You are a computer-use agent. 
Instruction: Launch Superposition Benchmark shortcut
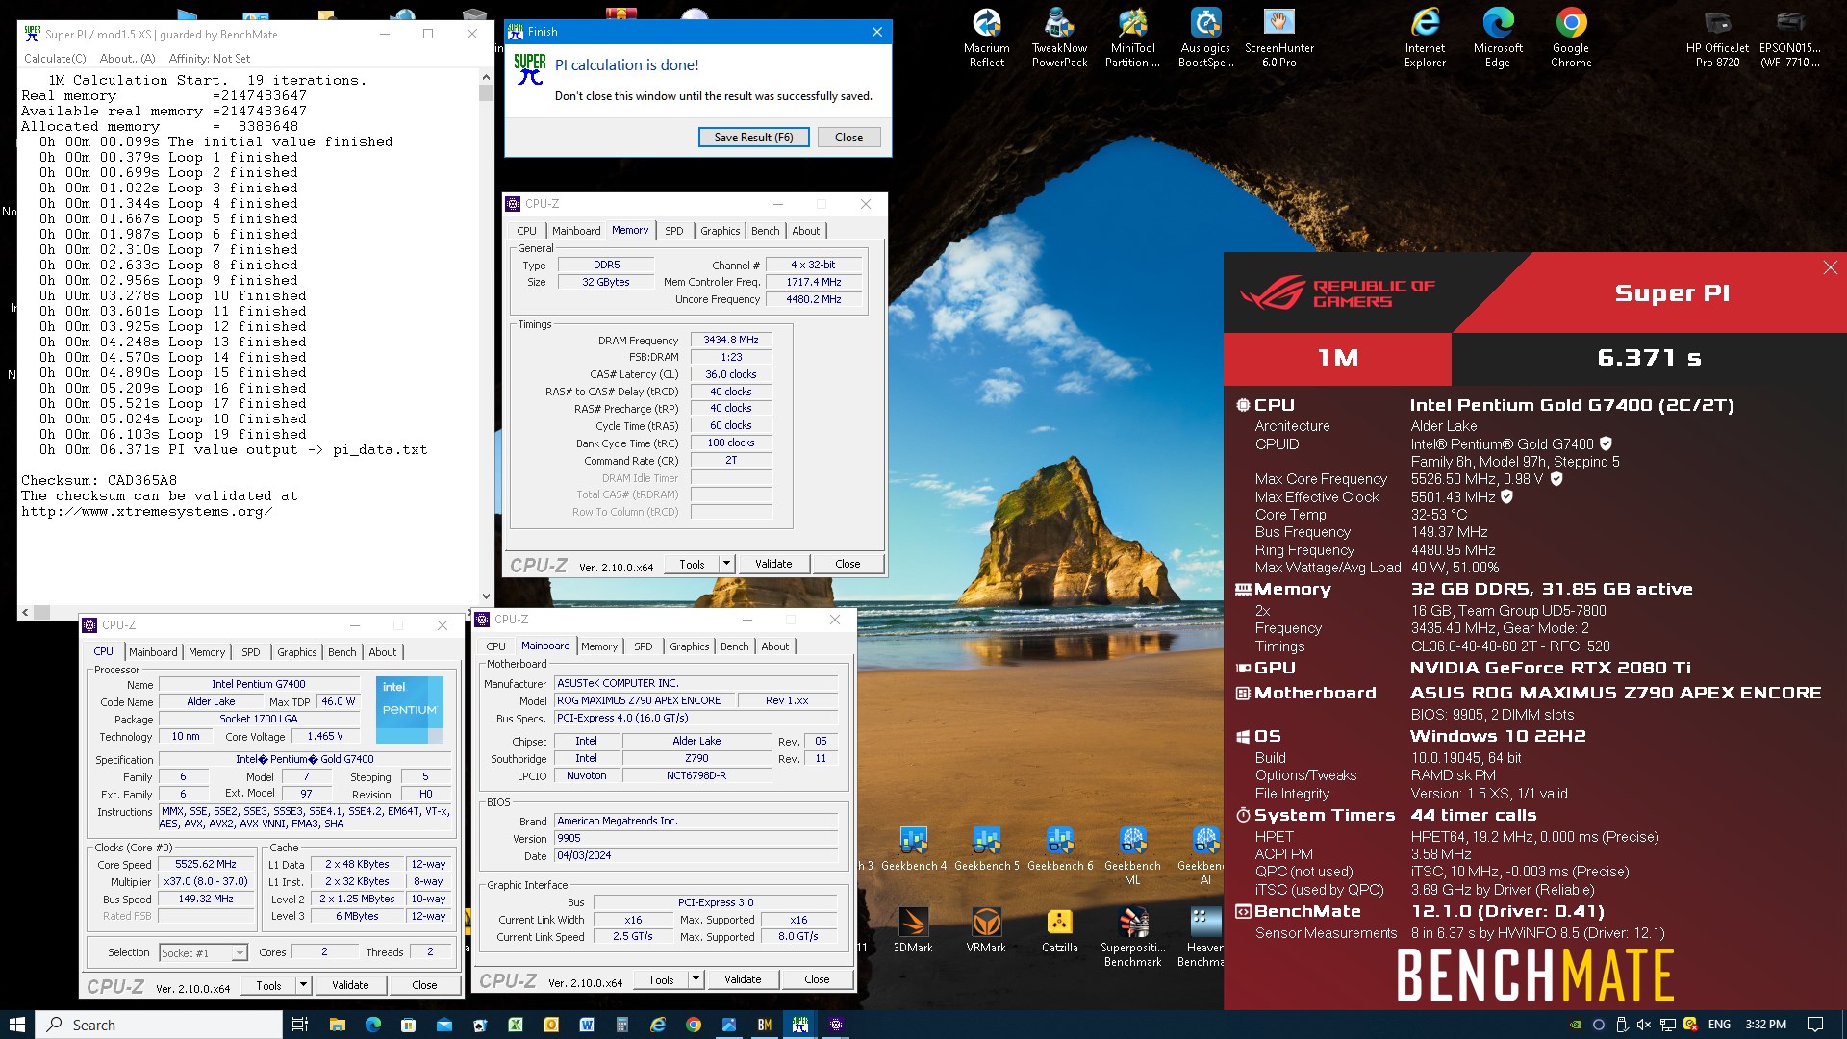[x=1132, y=937]
